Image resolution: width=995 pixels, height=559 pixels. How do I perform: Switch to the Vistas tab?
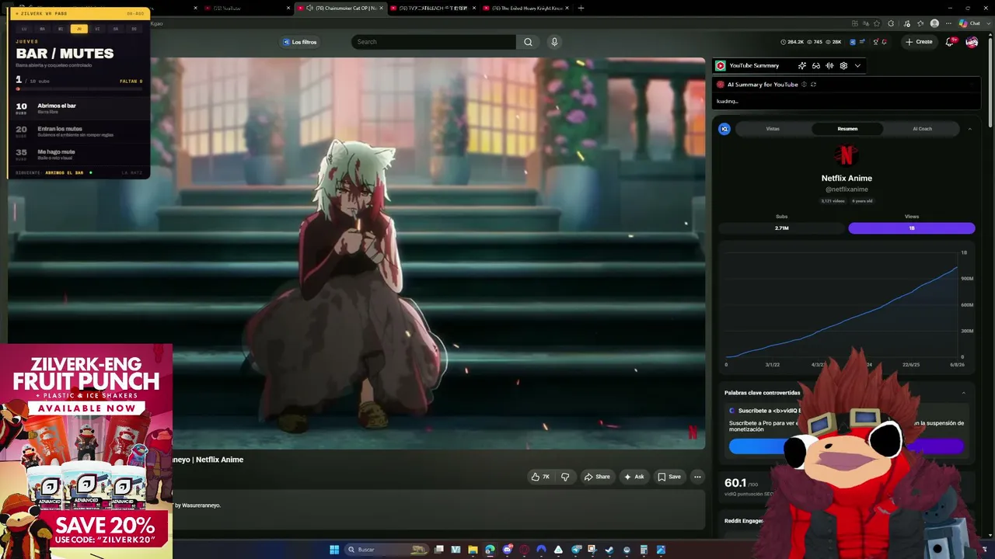[x=773, y=129]
